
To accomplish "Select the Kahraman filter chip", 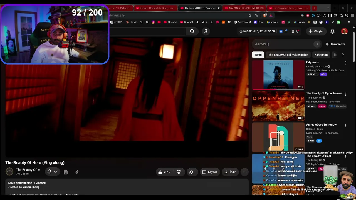I will 321,55.
